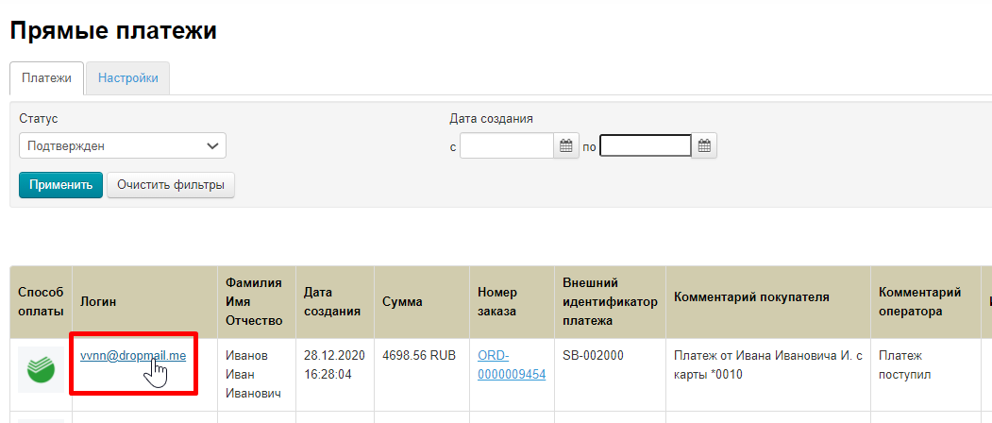Switch to the Настройки tab
Viewport: 992px width, 423px height.
[x=127, y=78]
